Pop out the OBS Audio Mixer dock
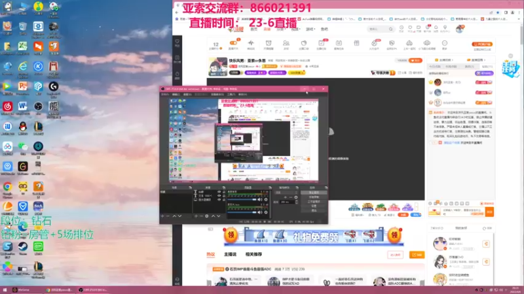The height and width of the screenshot is (294, 524). pos(270,188)
